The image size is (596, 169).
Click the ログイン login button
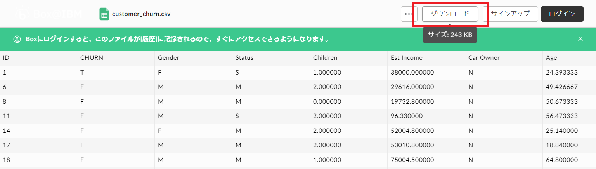(x=562, y=14)
